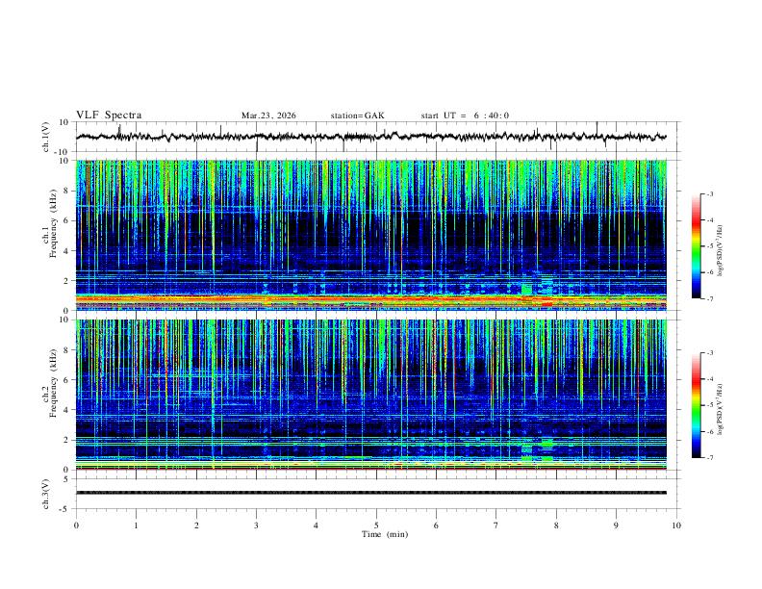This screenshot has height=589, width=762.
Task: Click the "8" kHz tick on ch.1 spectrogram axis
Action: (66, 191)
